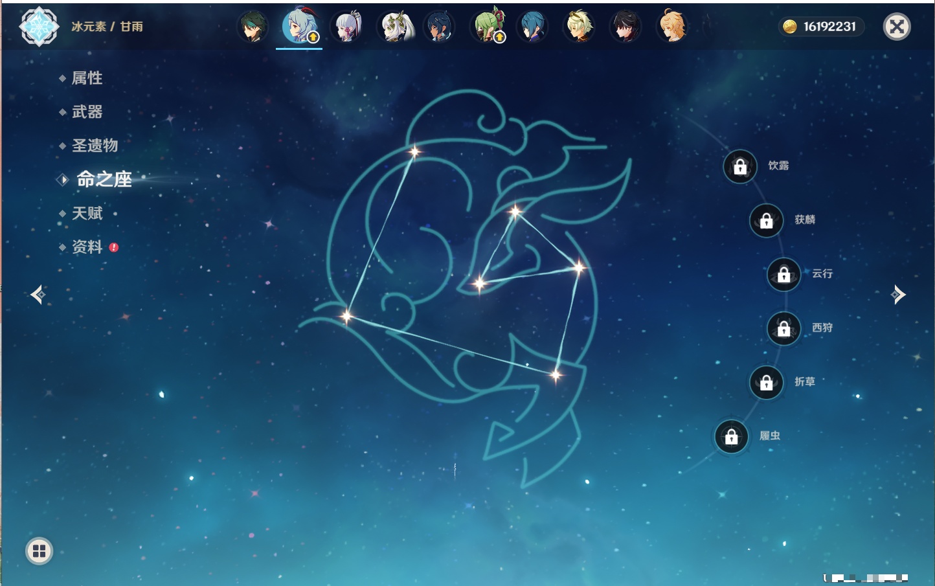Go to the 属性 attributes menu
Screen dimensions: 935x586
click(x=87, y=78)
